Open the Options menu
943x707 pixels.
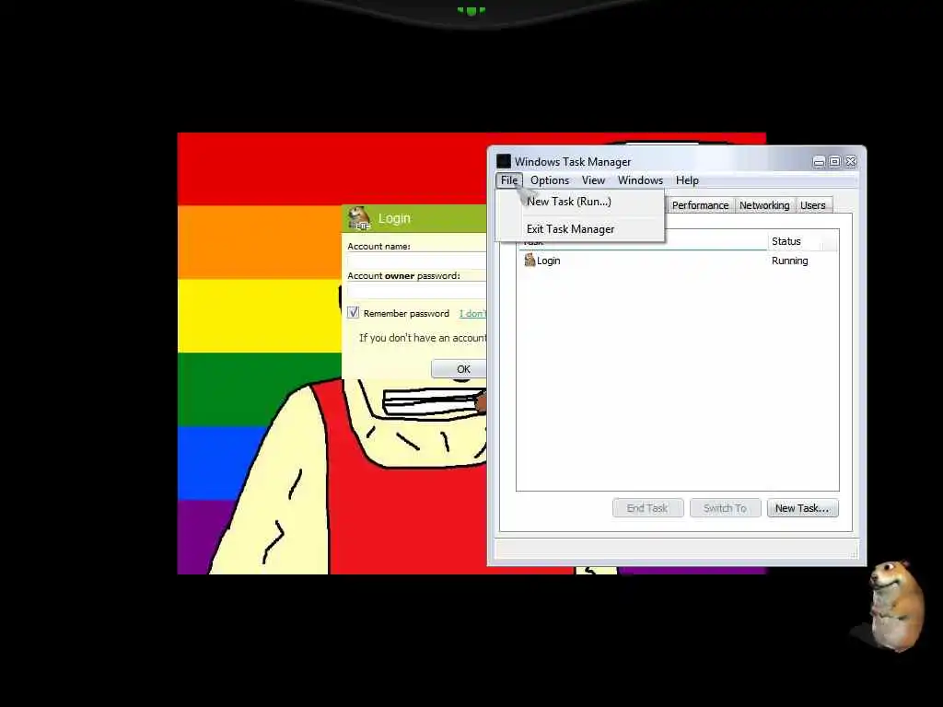coord(550,180)
